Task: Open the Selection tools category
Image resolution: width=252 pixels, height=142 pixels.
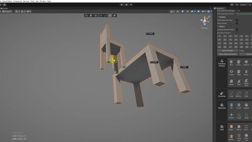Action: (222, 106)
